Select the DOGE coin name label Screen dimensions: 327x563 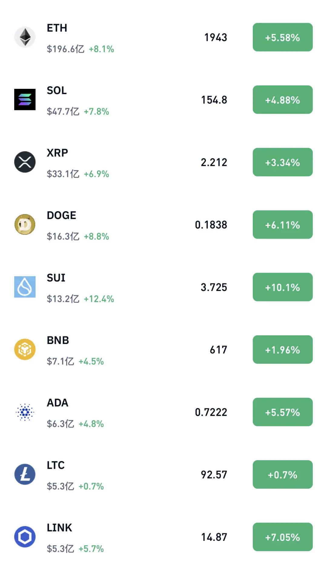pos(61,215)
